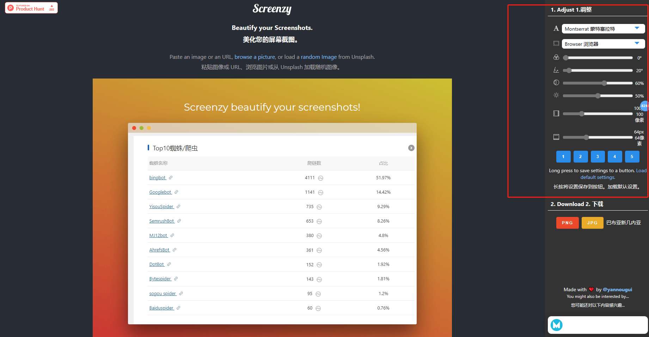649x337 pixels.
Task: Click the red dot in browser frame
Action: point(134,128)
